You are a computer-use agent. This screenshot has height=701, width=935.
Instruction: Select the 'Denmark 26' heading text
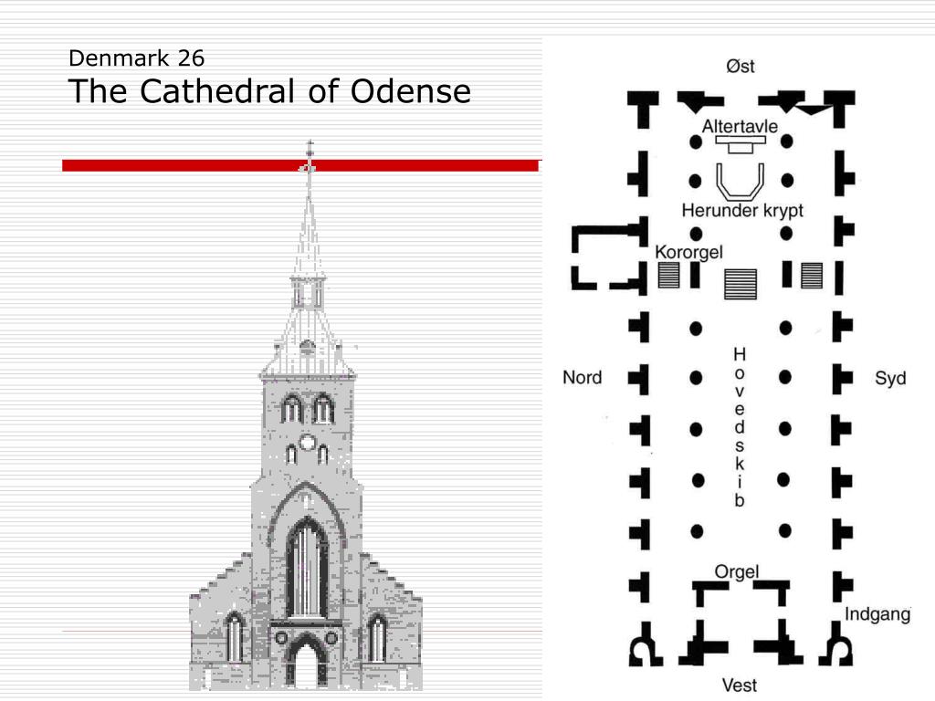[137, 58]
